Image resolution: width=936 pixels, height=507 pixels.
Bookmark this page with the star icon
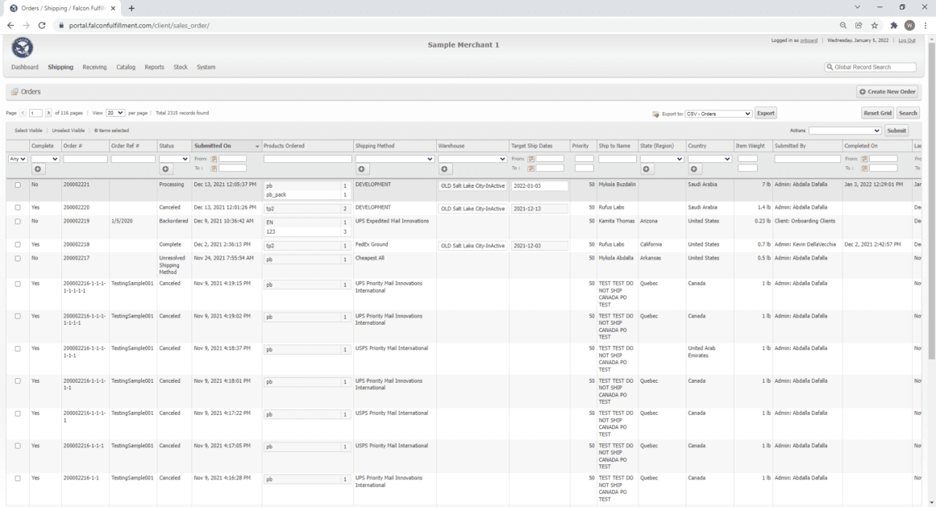(x=875, y=26)
